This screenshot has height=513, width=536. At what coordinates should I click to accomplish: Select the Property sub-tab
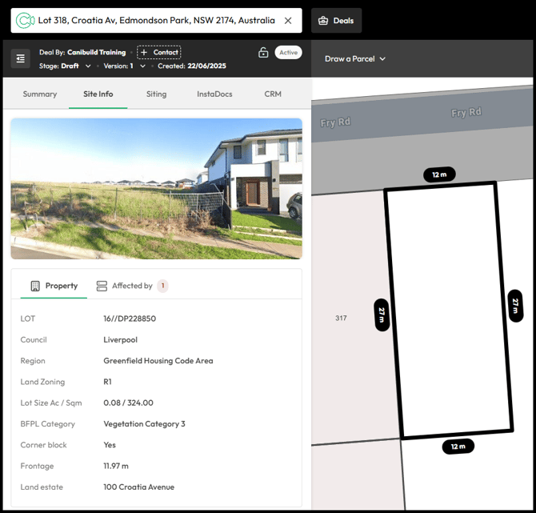tap(54, 286)
